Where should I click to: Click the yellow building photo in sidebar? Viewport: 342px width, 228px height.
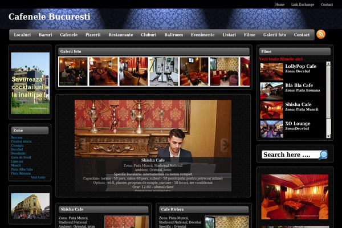[x=30, y=206]
